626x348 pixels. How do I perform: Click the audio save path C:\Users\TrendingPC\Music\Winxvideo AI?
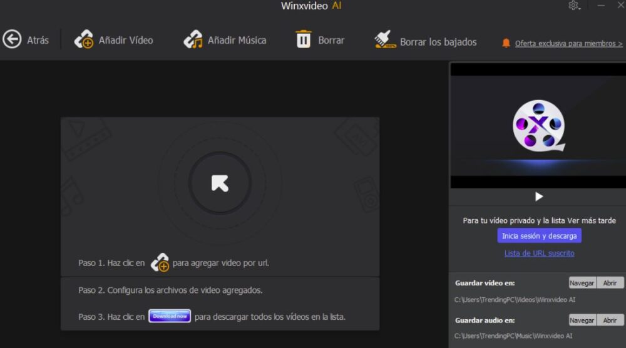coord(513,336)
